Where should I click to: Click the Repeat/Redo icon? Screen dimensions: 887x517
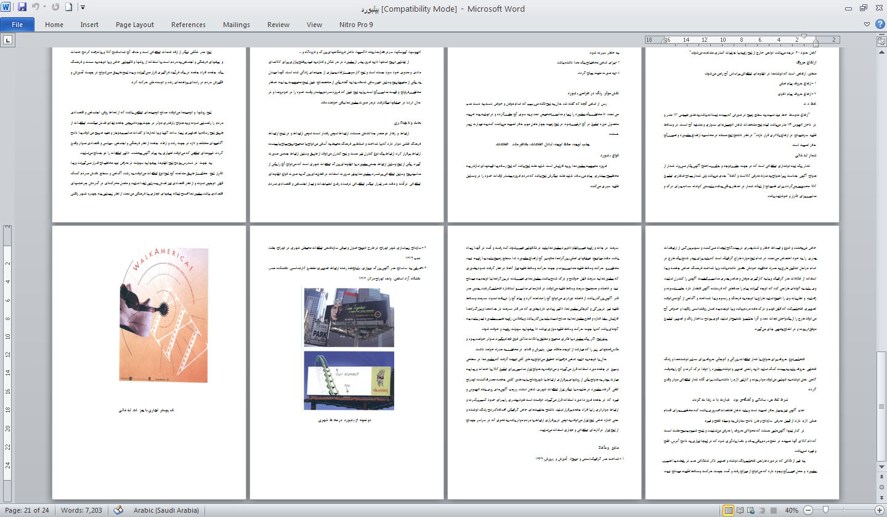coord(55,8)
